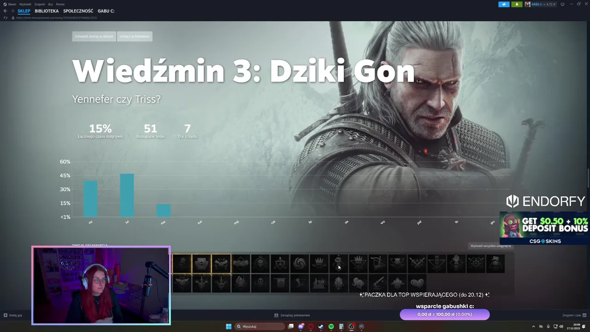Open OBS Studio from the taskbar

(x=351, y=326)
